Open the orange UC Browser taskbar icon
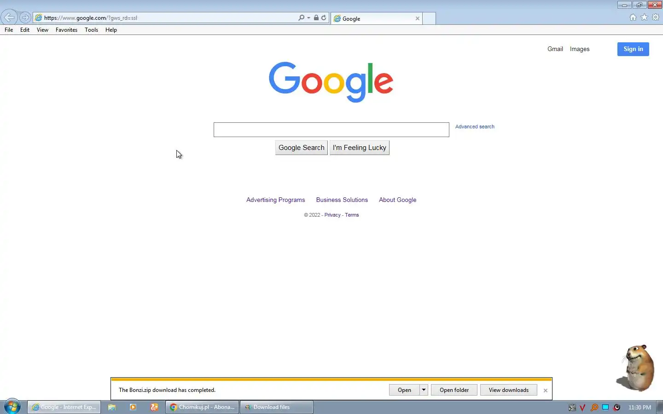 tap(154, 407)
